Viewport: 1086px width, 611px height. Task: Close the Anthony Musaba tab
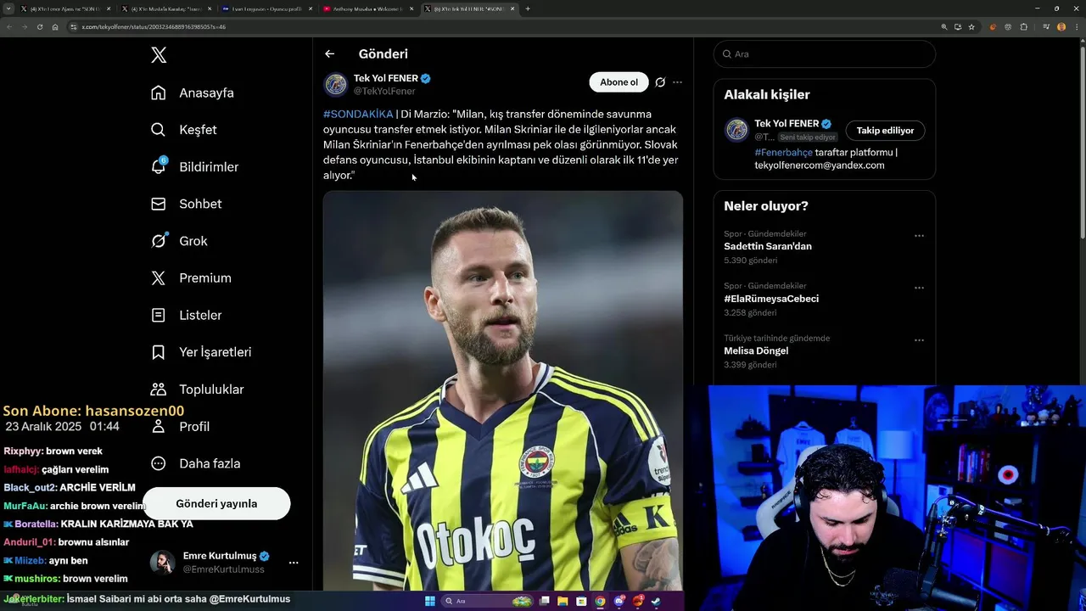coord(410,8)
